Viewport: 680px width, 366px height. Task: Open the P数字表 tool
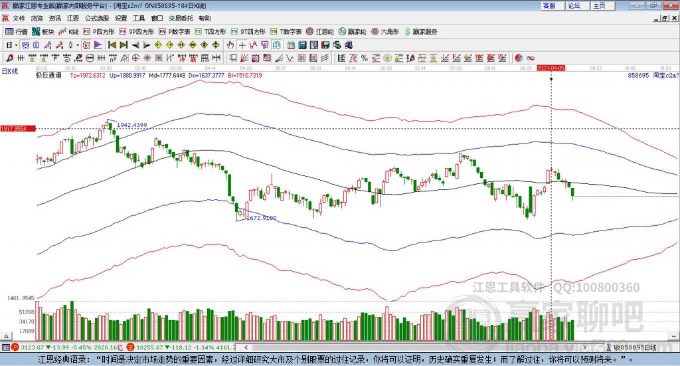tap(175, 32)
